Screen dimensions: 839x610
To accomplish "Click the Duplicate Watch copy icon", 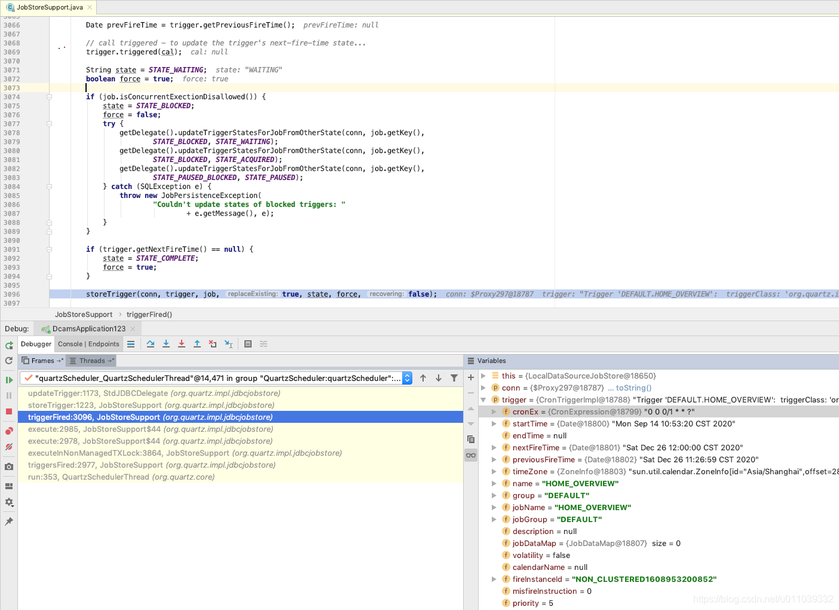I will click(x=471, y=439).
